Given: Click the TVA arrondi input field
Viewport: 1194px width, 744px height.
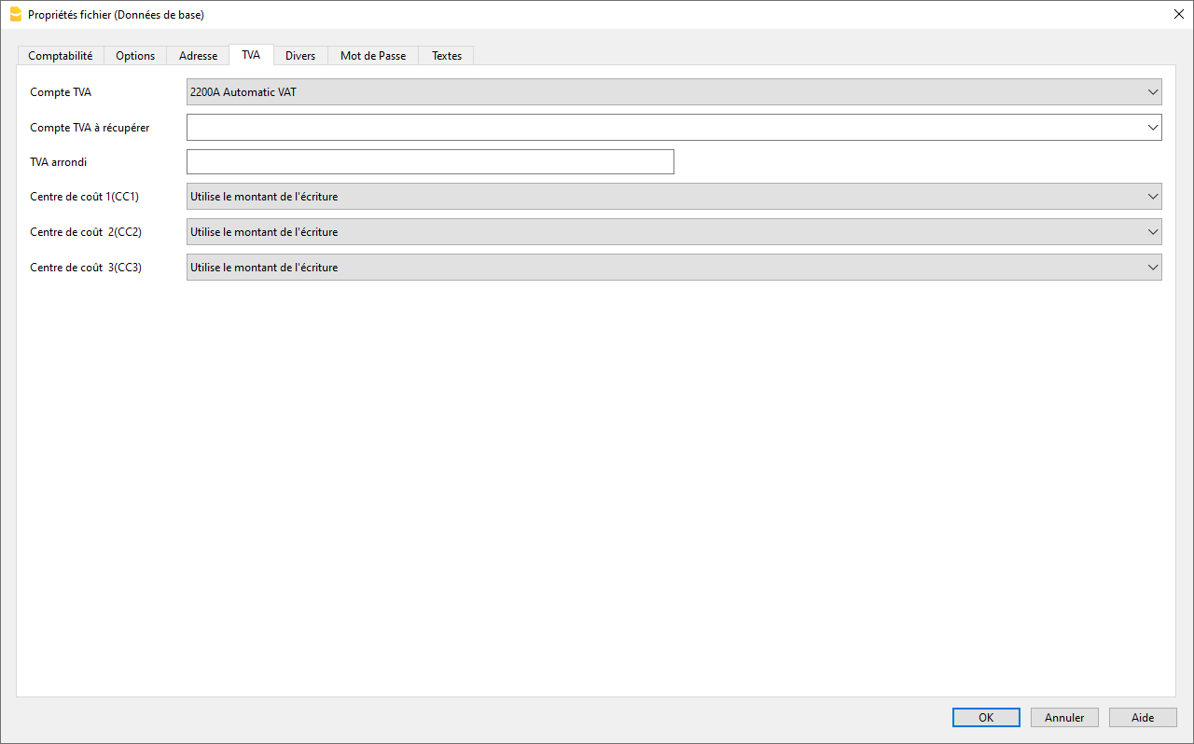Looking at the screenshot, I should click(x=430, y=162).
